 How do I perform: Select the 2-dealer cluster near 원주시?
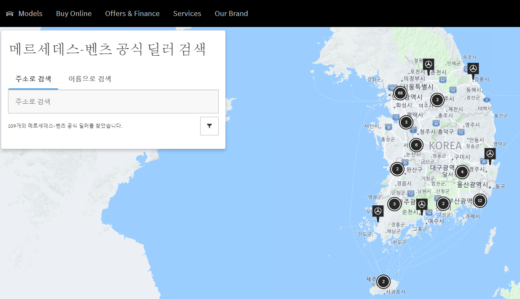tap(437, 100)
